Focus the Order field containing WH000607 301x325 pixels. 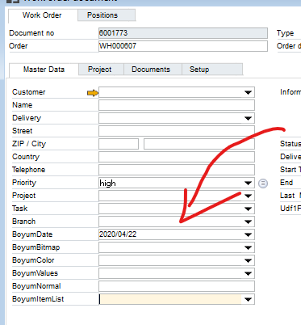(183, 46)
